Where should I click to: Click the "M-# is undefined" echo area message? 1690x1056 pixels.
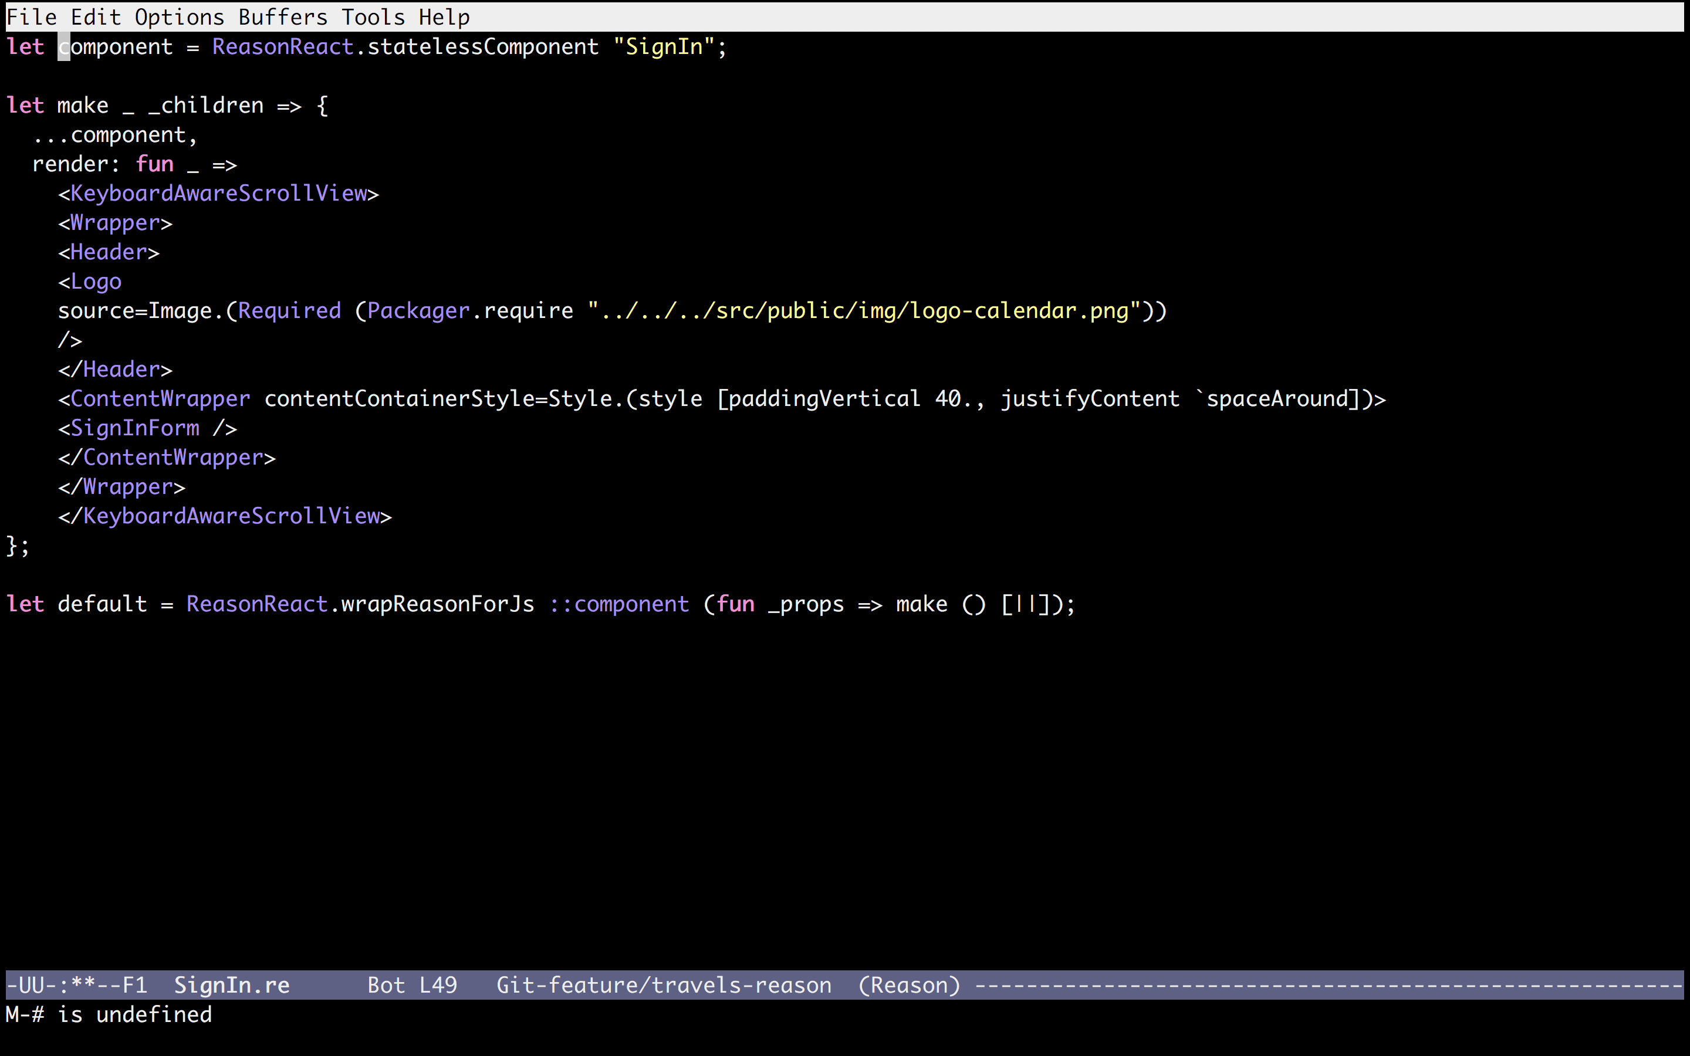pos(109,1014)
